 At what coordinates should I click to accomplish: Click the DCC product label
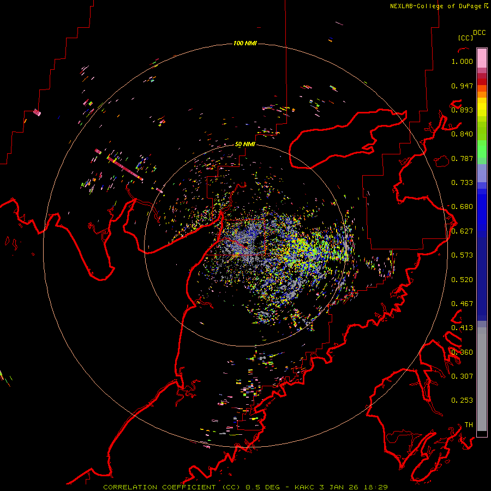(x=480, y=33)
